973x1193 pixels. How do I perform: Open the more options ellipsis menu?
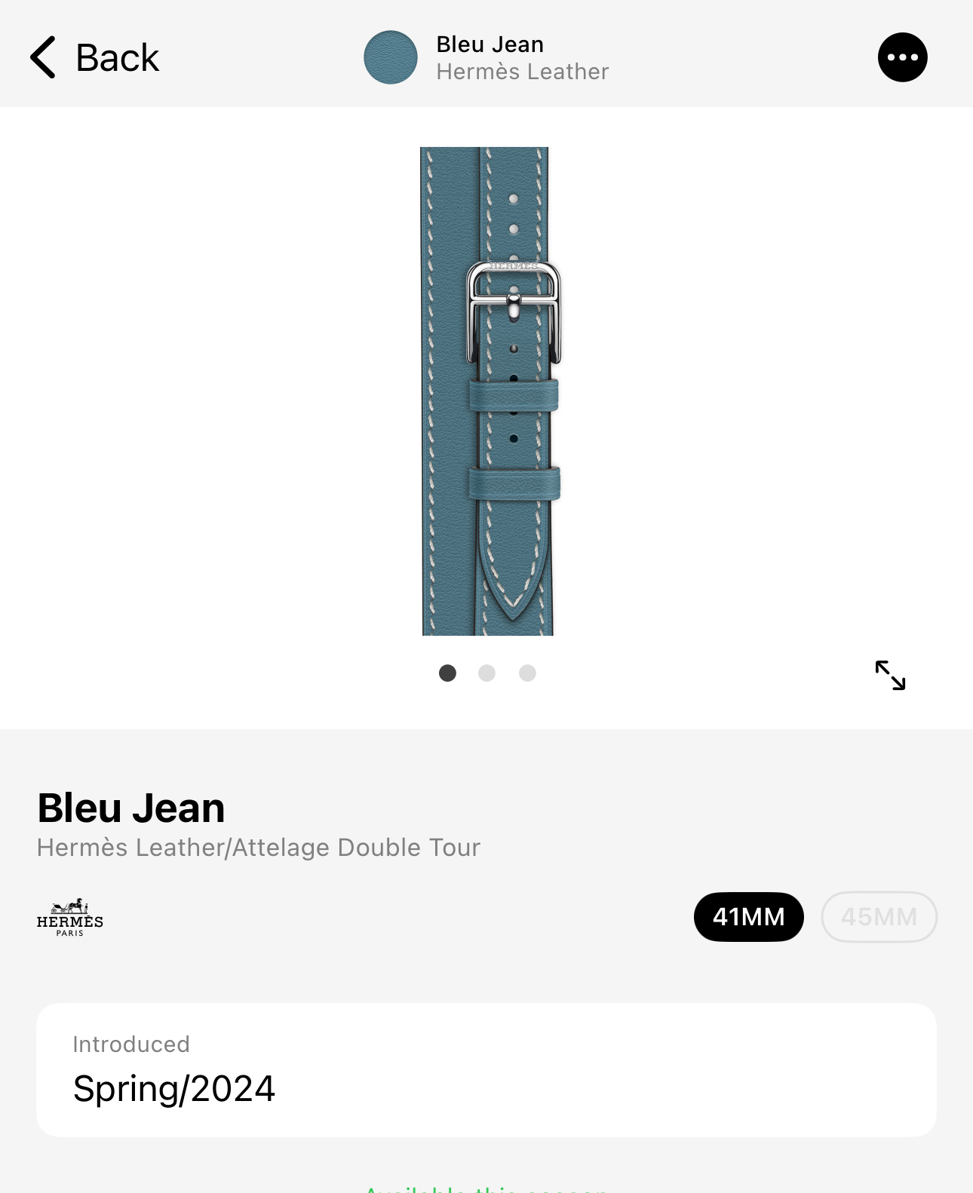(902, 57)
